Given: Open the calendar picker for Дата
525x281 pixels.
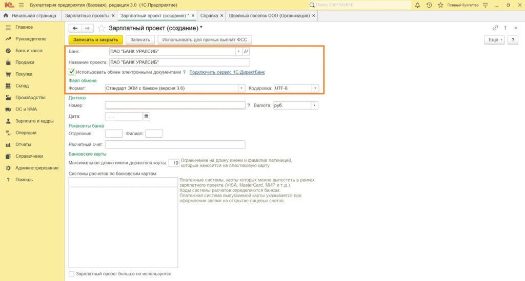Looking at the screenshot, I should click(x=146, y=117).
